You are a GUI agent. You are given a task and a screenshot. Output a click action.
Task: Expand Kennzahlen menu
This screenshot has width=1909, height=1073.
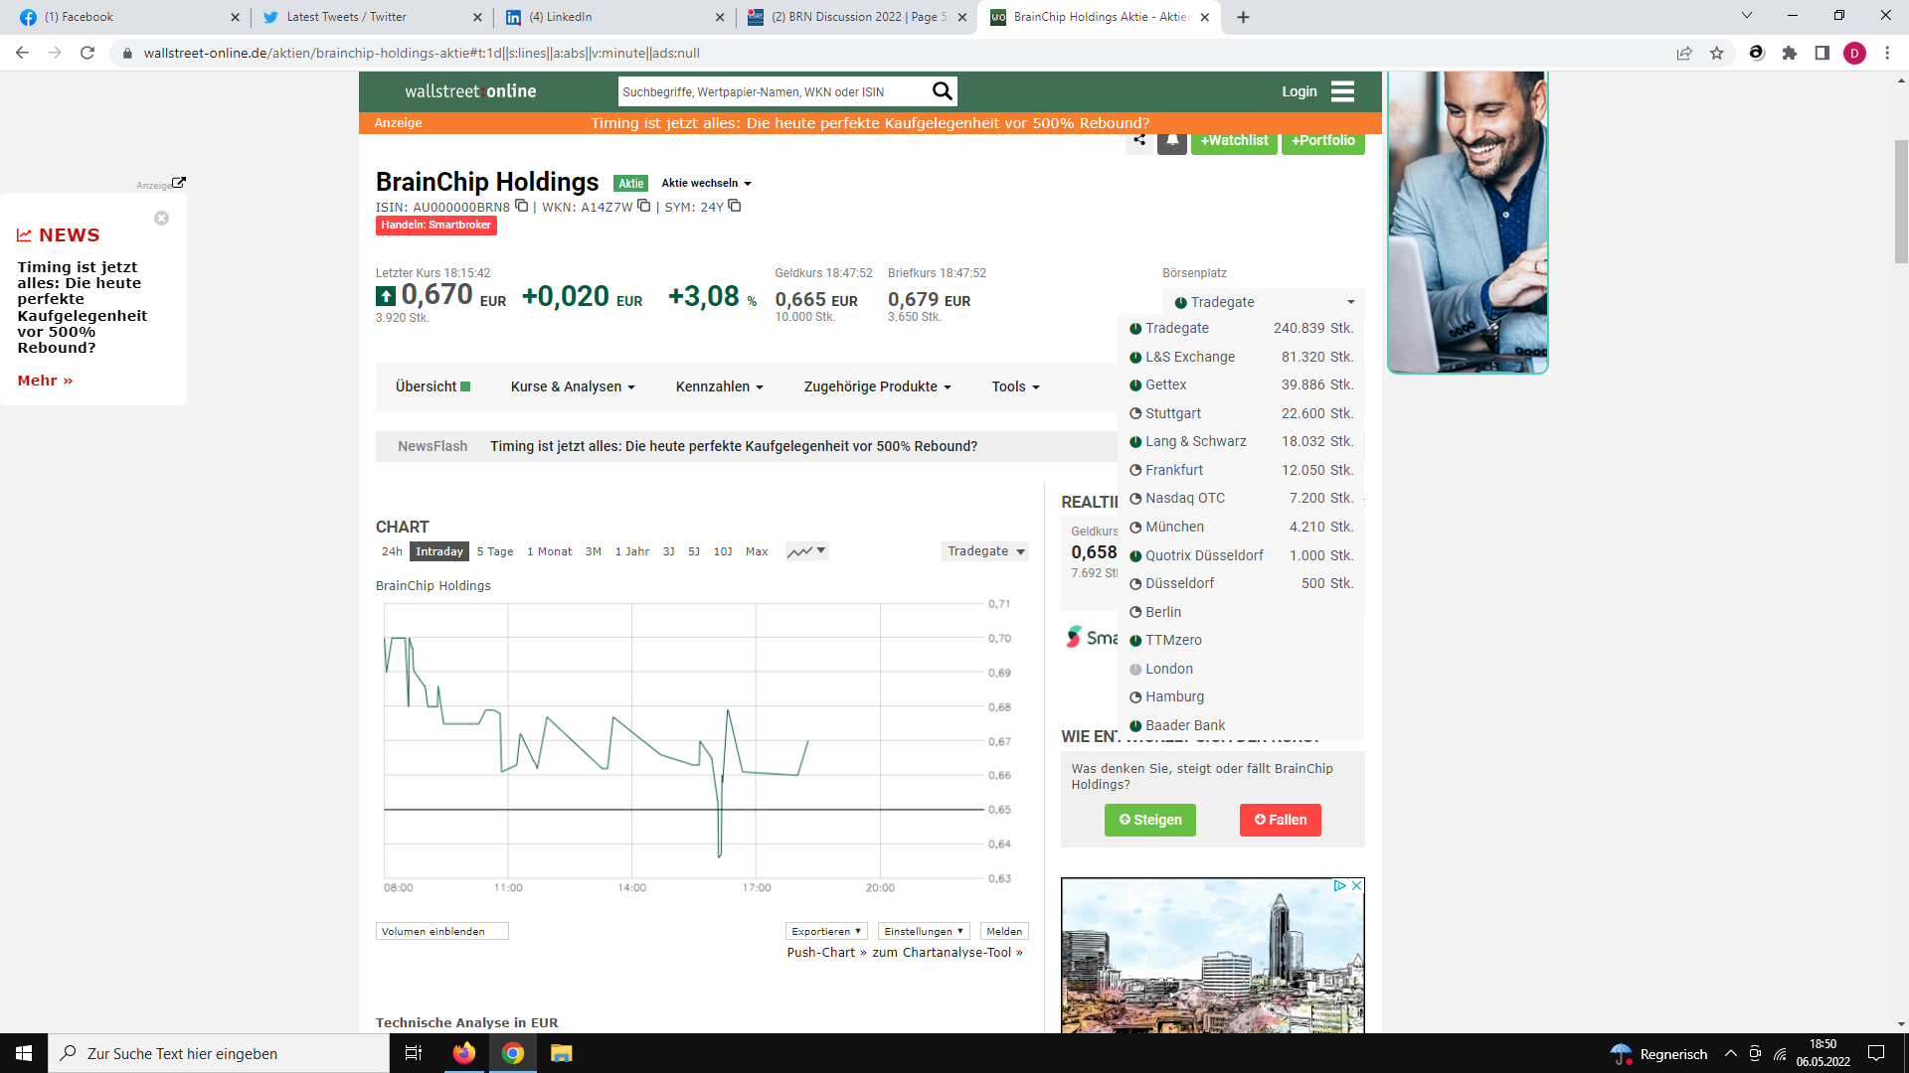coord(720,386)
